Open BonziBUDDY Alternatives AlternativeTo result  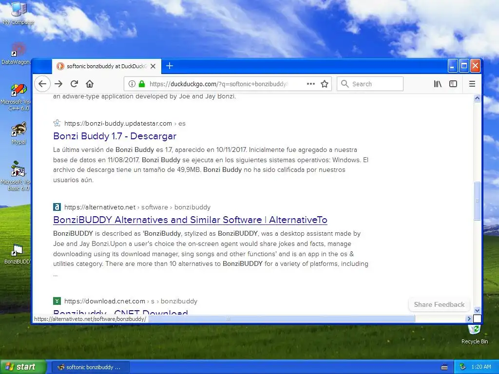click(191, 220)
